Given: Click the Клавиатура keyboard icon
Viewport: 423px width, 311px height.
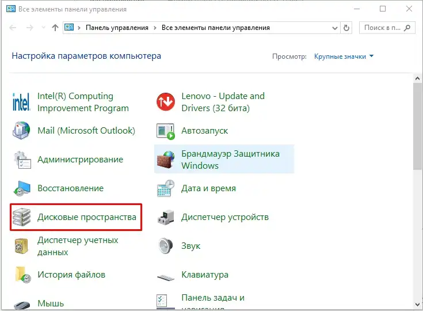Looking at the screenshot, I should [165, 277].
